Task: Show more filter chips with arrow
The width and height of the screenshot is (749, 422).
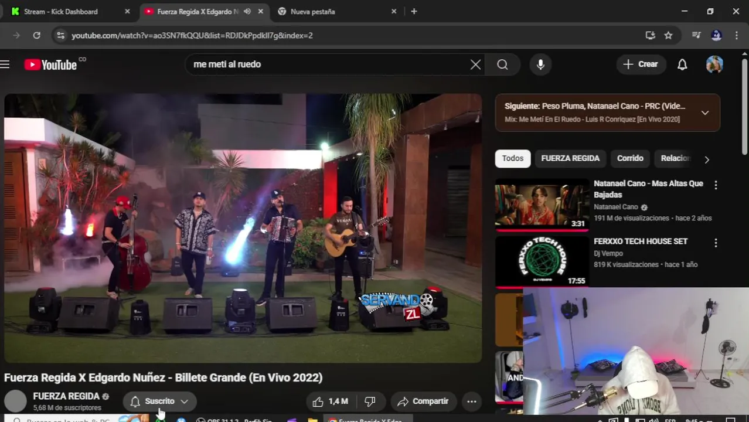Action: click(x=707, y=159)
